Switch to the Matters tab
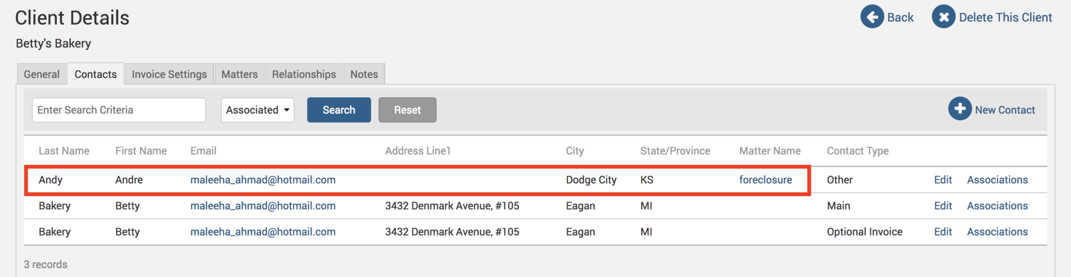1071x277 pixels. 239,74
